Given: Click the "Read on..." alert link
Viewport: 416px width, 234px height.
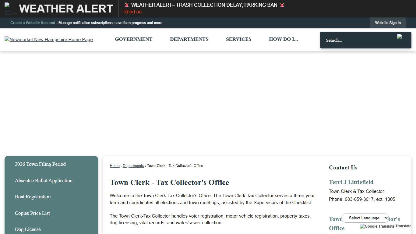Looking at the screenshot, I should 134,12.
